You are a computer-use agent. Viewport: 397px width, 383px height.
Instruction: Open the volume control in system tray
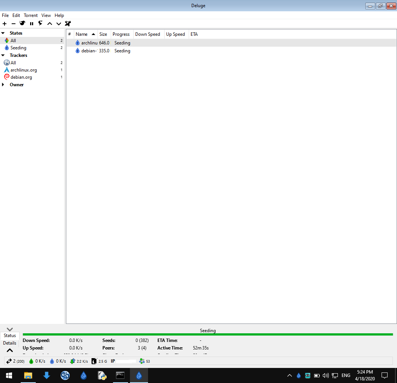325,375
